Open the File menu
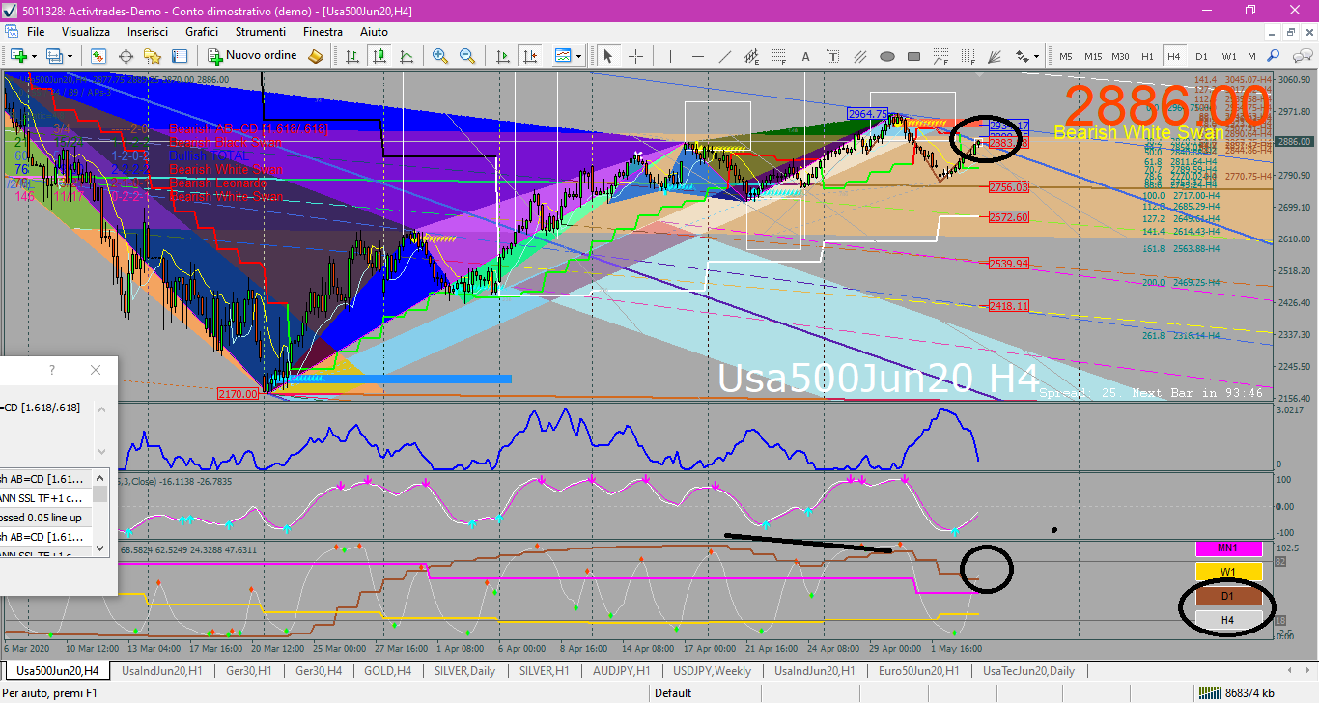Viewport: 1319px width, 703px height. point(36,32)
